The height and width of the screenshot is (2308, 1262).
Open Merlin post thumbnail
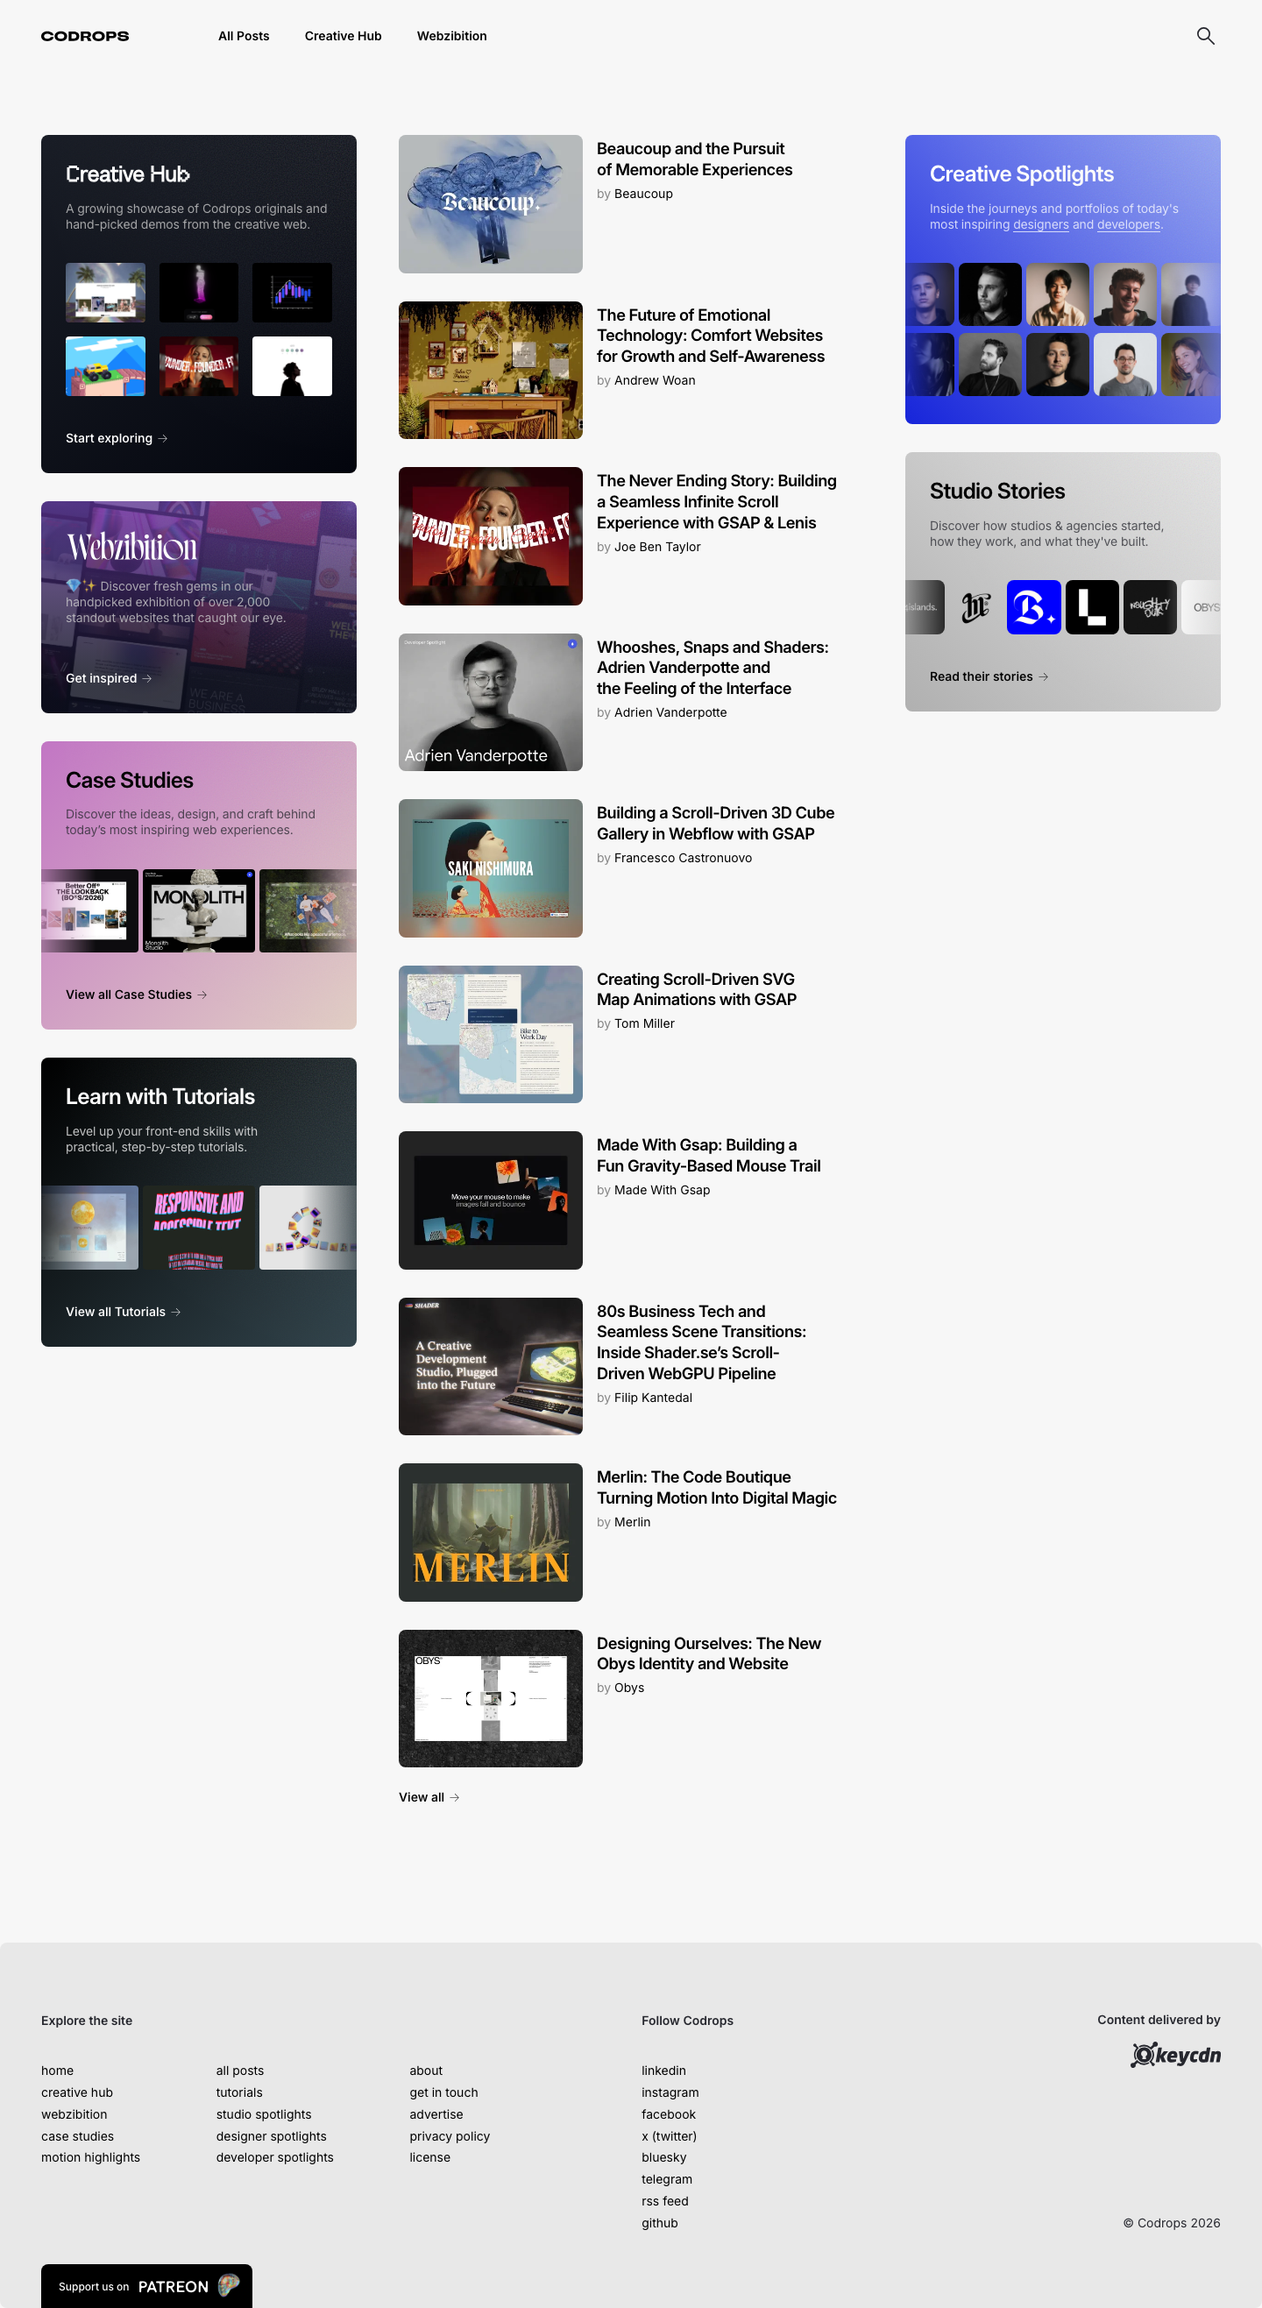click(x=490, y=1533)
